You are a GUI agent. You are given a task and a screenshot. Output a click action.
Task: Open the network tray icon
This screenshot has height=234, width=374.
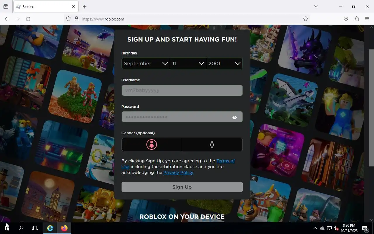pos(329,228)
